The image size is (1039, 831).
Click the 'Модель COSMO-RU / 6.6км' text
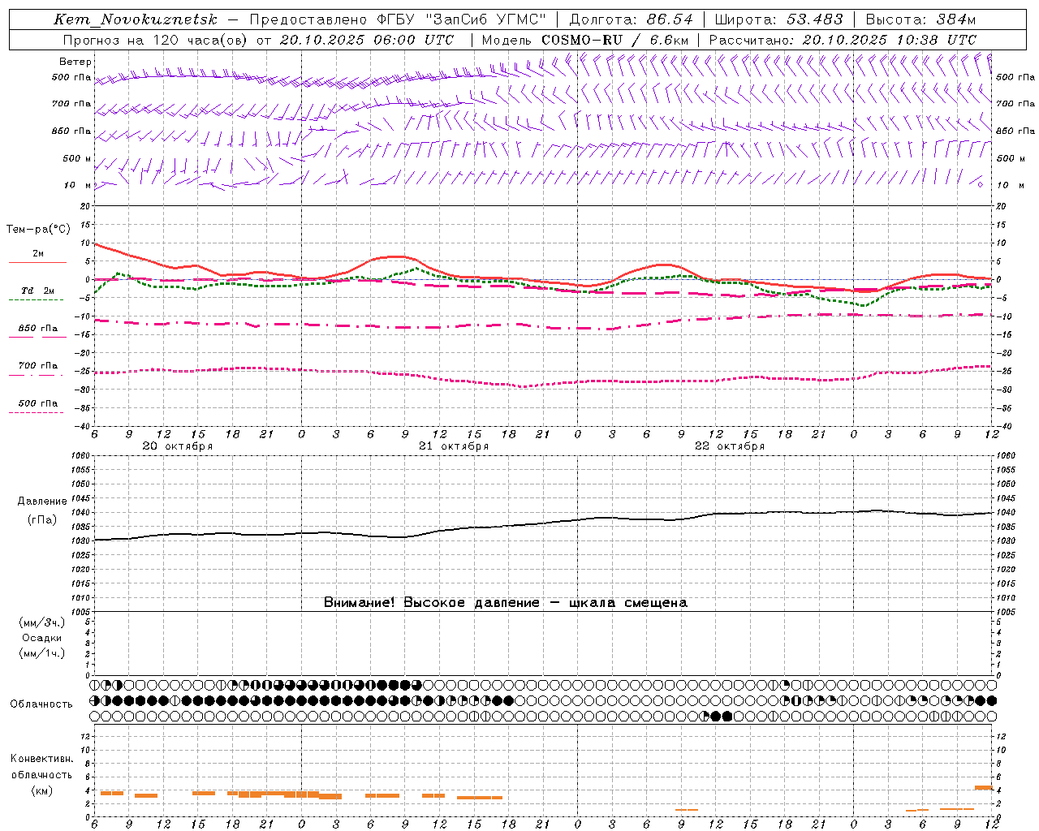pos(585,40)
